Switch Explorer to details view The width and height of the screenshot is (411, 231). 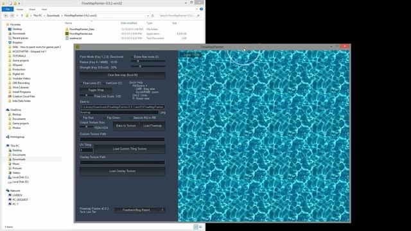click(196, 227)
